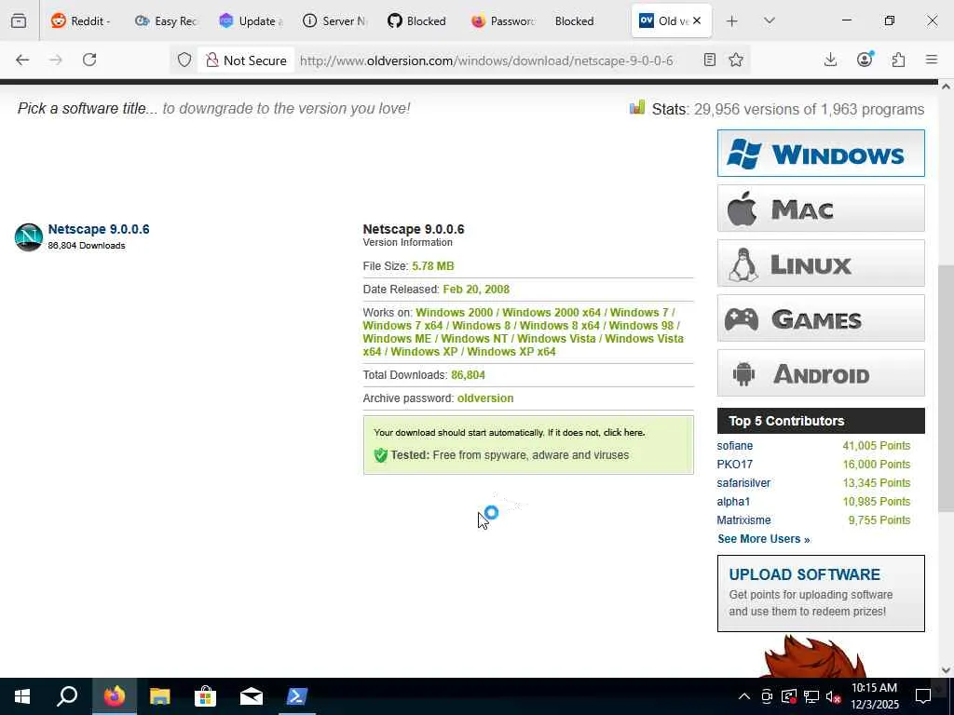
Task: Click the page vertical scrollbar thumb
Action: coord(946,388)
